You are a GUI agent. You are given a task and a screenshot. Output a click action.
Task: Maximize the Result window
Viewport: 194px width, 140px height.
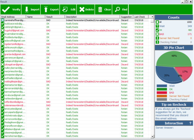point(187,2)
